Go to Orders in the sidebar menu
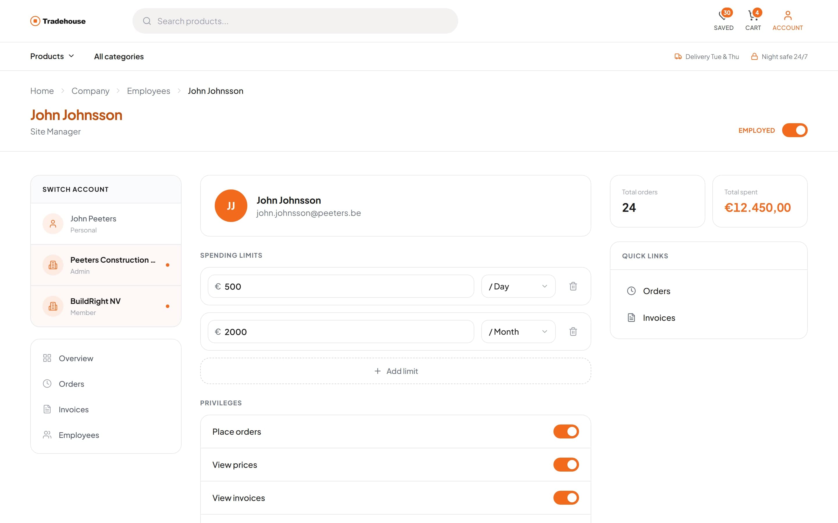Image resolution: width=838 pixels, height=523 pixels. pyautogui.click(x=106, y=384)
